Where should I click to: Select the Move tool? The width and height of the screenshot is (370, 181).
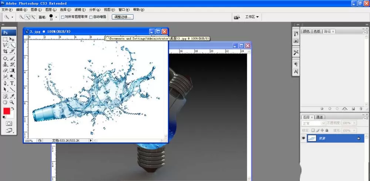pyautogui.click(x=12, y=40)
